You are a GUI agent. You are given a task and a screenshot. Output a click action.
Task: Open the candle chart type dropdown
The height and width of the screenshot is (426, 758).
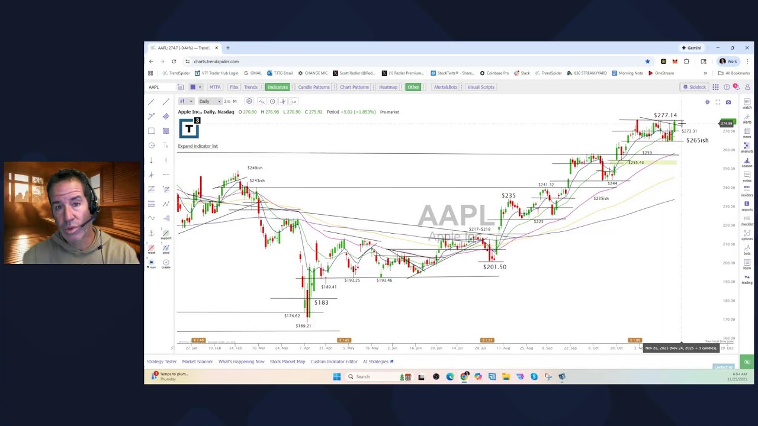point(185,101)
